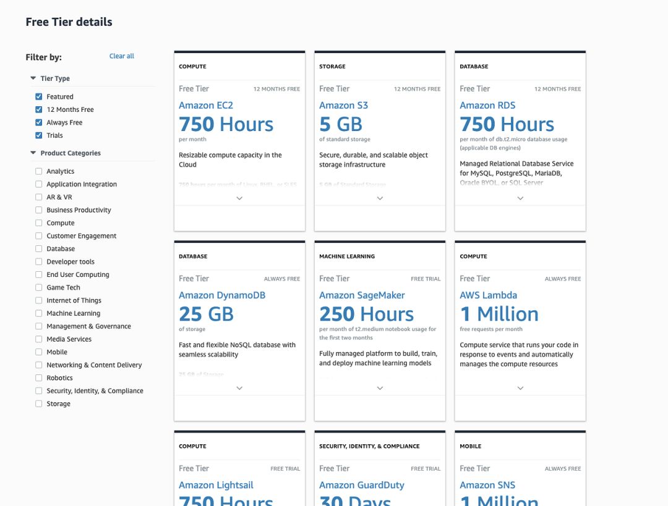668x506 pixels.
Task: Collapse the Product Categories filter section
Action: pyautogui.click(x=33, y=153)
